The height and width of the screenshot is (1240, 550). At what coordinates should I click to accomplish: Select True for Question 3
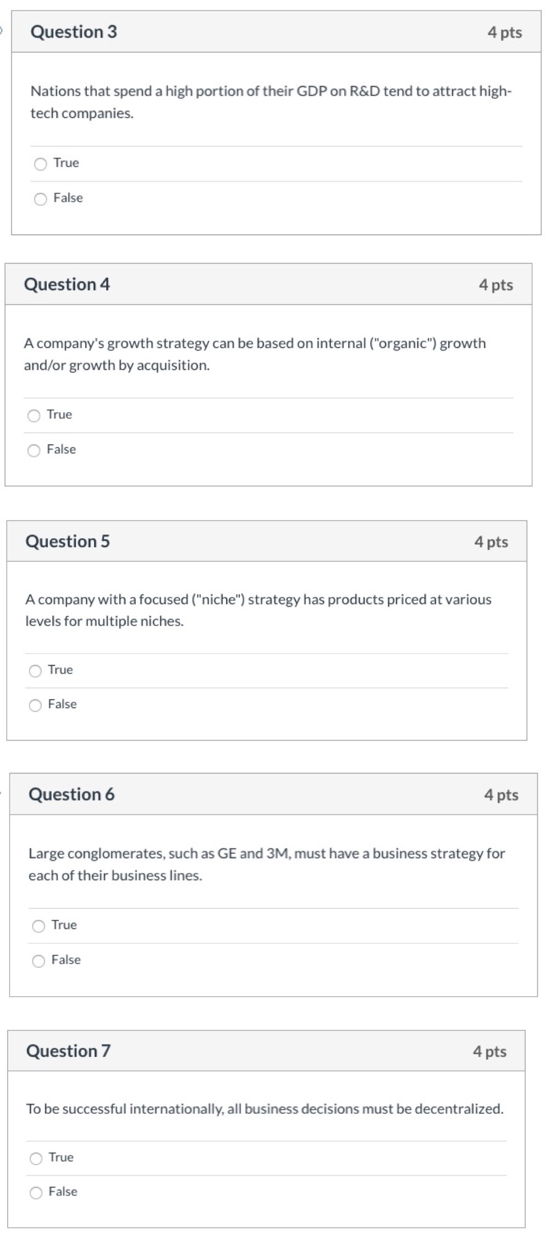[40, 163]
